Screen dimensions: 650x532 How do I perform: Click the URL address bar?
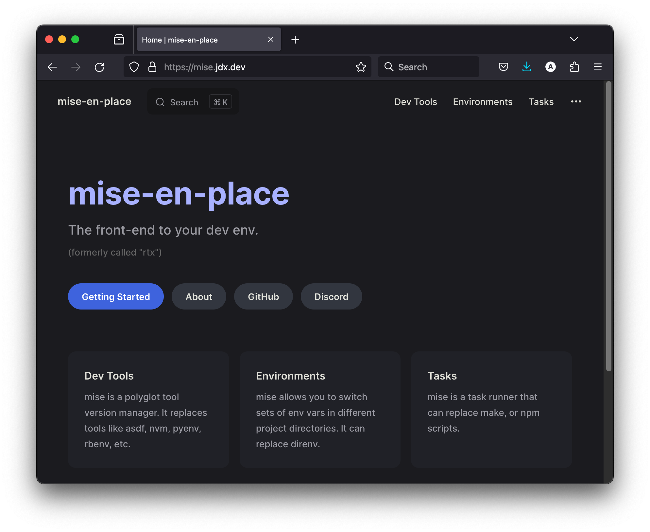247,67
